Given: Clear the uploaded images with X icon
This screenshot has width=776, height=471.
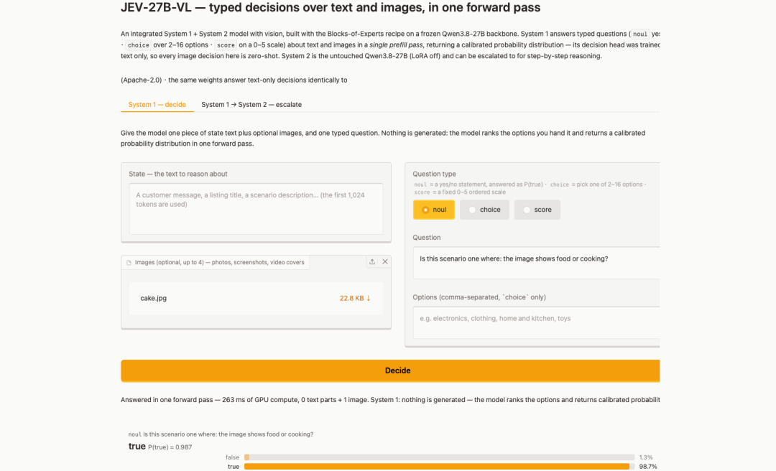Looking at the screenshot, I should 385,262.
